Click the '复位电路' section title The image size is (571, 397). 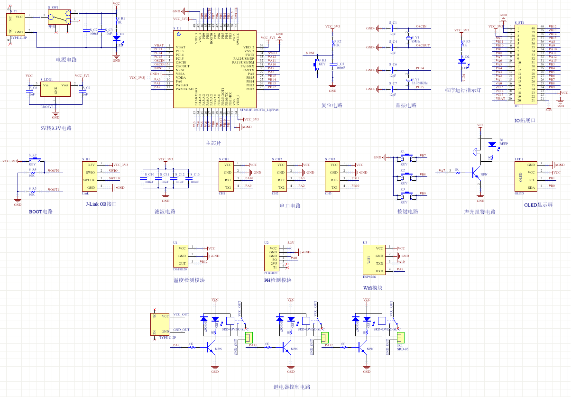(332, 105)
